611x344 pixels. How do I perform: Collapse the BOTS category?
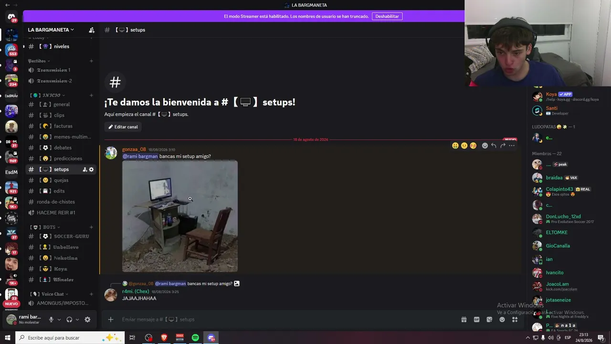[x=45, y=227]
